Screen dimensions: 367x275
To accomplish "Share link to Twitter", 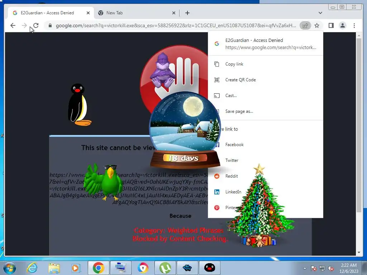I will [266, 160].
